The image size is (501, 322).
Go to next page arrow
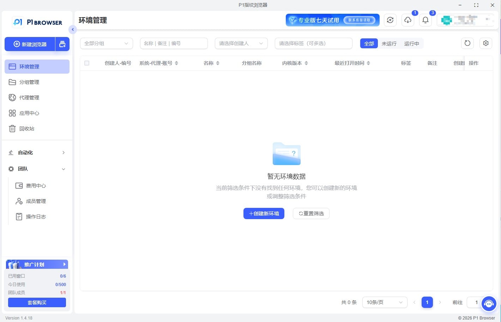pyautogui.click(x=440, y=302)
